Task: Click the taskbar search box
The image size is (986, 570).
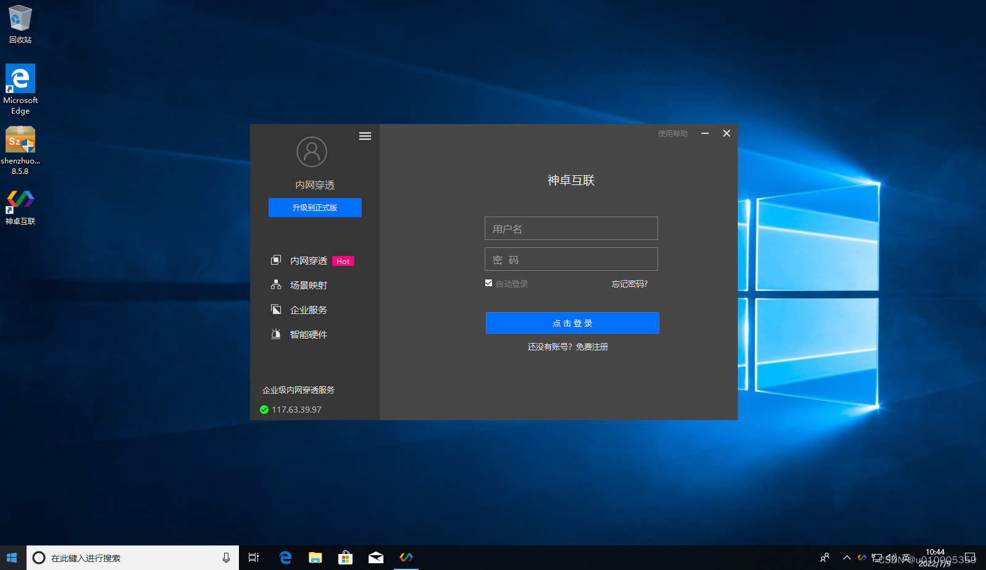Action: [x=132, y=558]
